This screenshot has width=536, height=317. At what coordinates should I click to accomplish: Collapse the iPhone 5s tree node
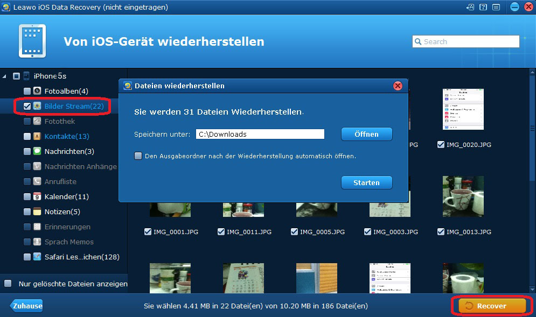pyautogui.click(x=4, y=76)
